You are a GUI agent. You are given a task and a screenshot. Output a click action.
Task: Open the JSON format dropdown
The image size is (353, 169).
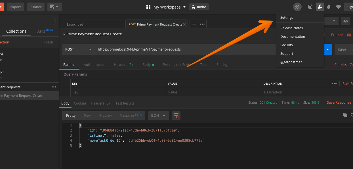pos(158,115)
